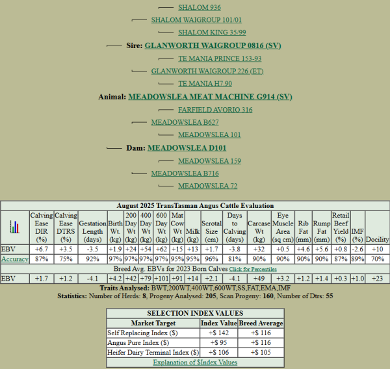
Task: Select Mat Cow Wt EBV +15
Action: click(x=177, y=249)
